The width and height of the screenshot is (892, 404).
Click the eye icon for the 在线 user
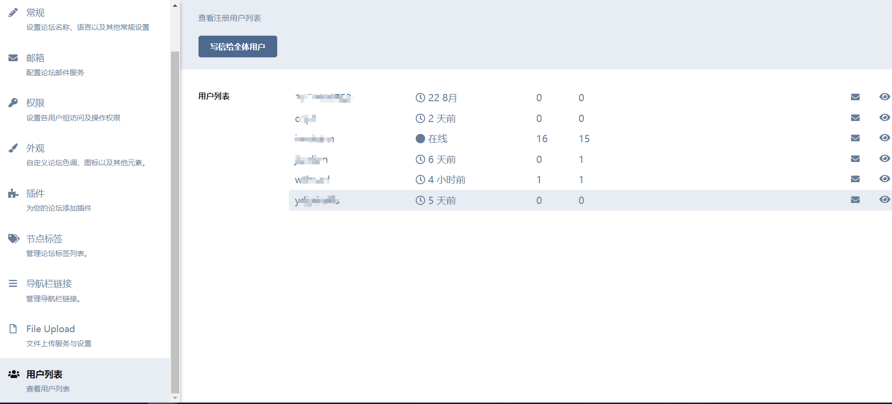(884, 138)
